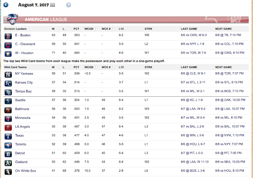Open the C - Cleveland team link

tap(25, 44)
